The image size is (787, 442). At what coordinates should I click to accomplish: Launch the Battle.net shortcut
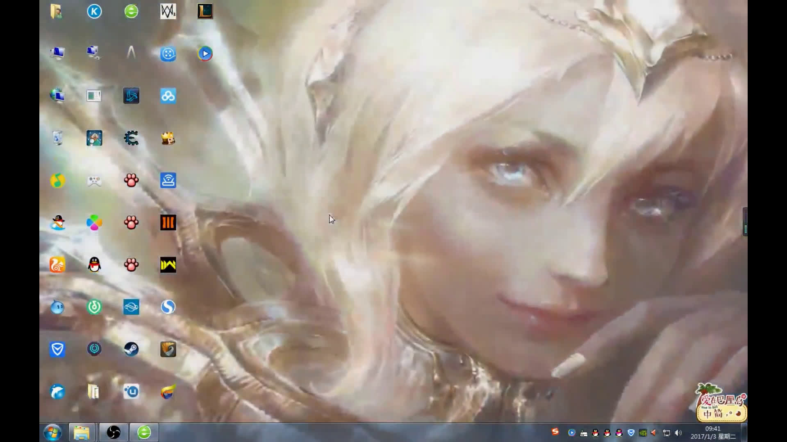[131, 96]
